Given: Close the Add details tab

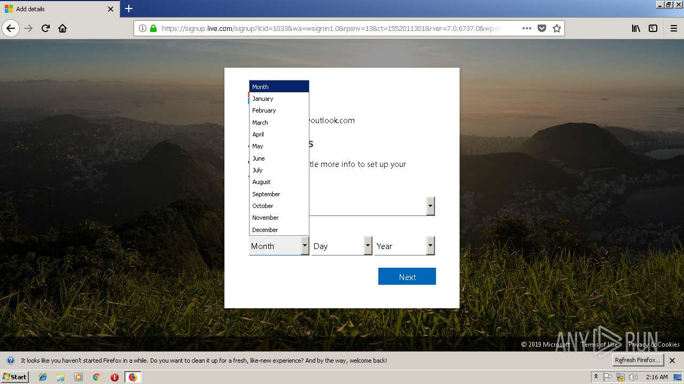Looking at the screenshot, I should click(x=111, y=9).
